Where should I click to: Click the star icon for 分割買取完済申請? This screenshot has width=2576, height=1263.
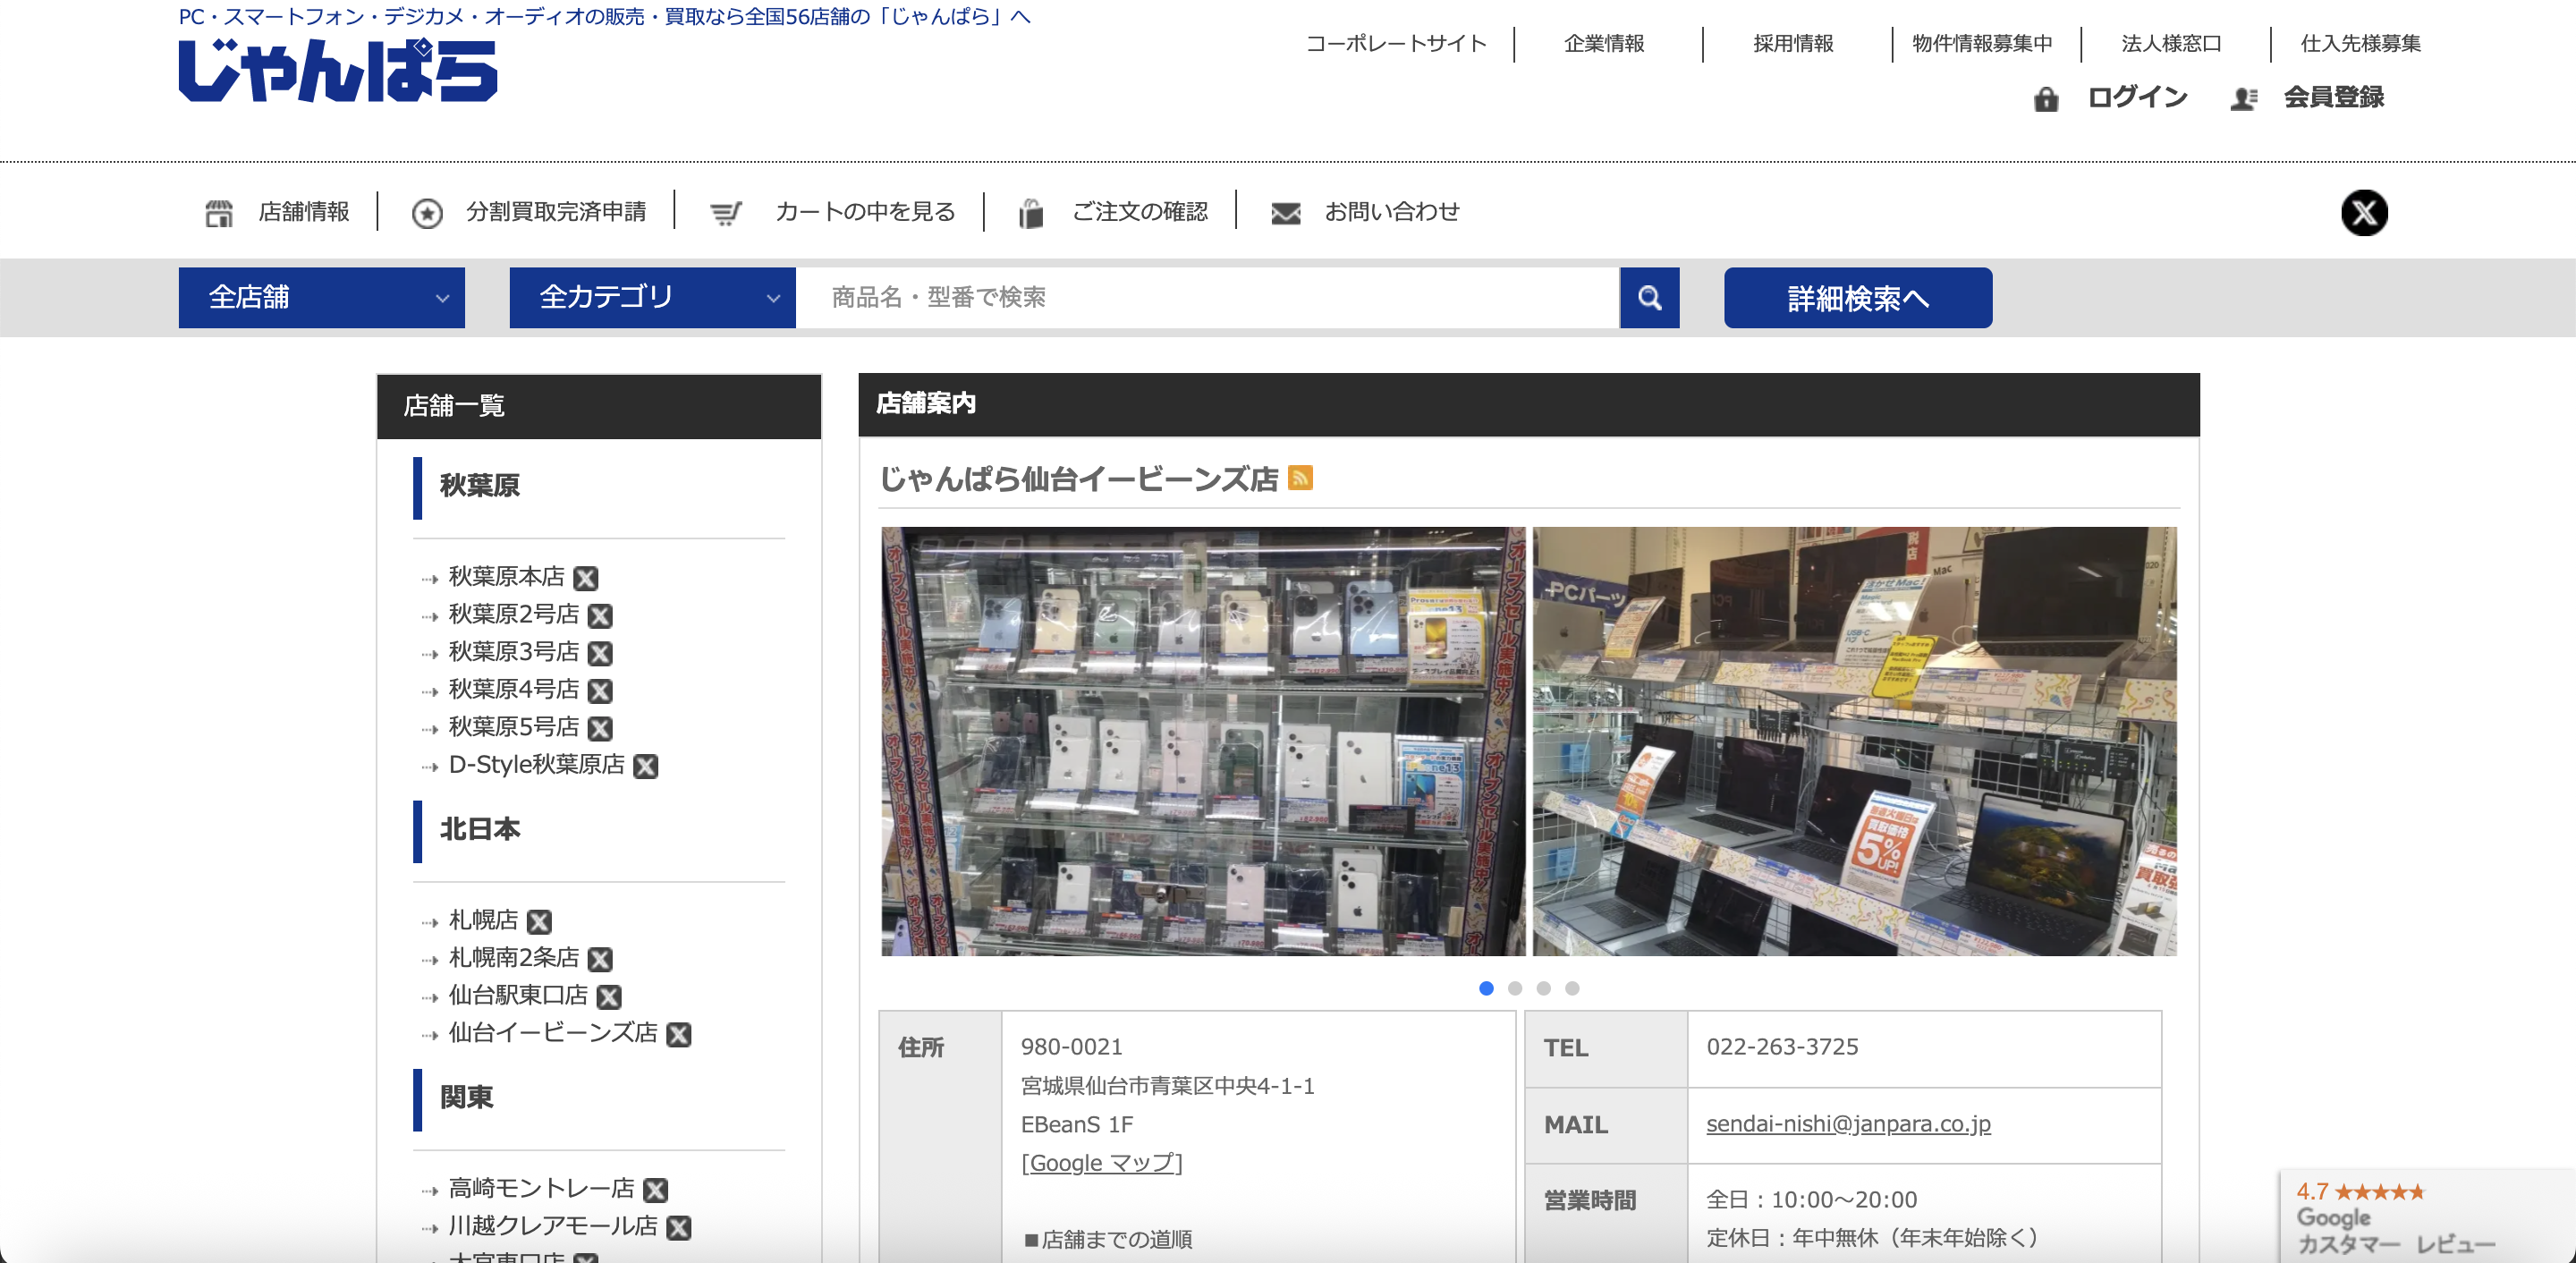427,212
